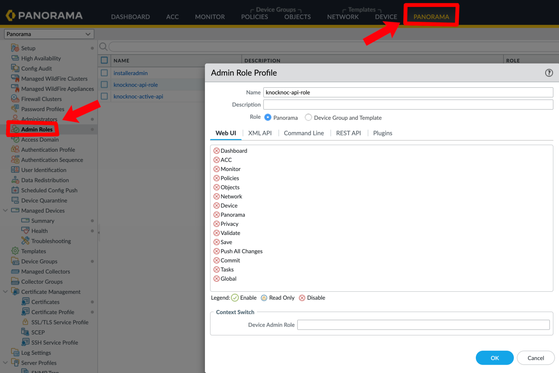Click the Cancel button

coord(535,358)
